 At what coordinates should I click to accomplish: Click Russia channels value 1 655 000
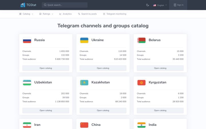(x=64, y=51)
